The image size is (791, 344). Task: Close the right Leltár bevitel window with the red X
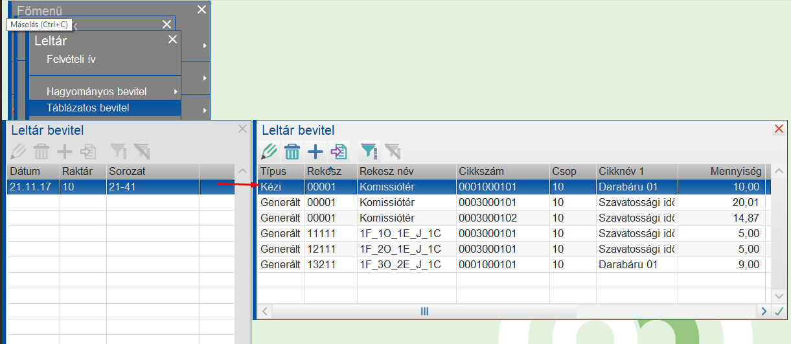click(779, 129)
